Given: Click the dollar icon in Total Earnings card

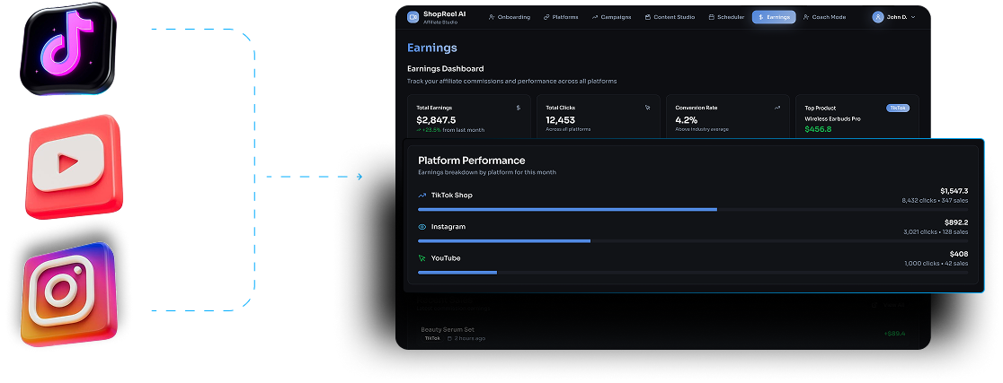Looking at the screenshot, I should pos(518,108).
